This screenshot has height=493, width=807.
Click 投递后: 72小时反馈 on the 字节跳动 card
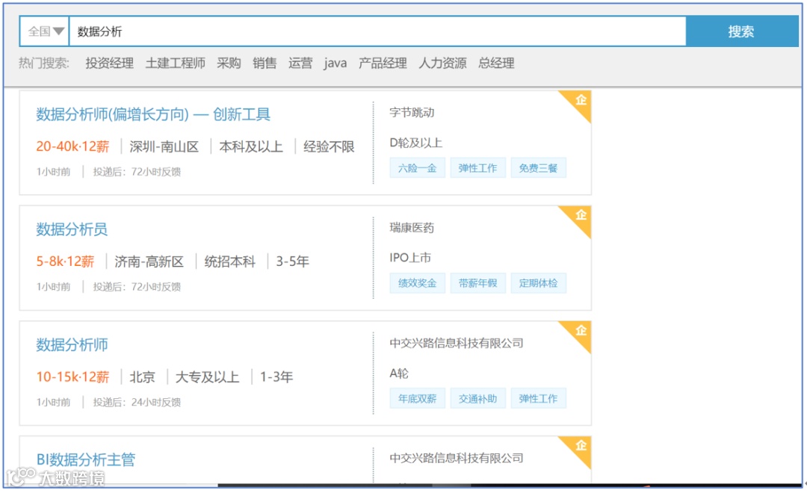[x=137, y=171]
